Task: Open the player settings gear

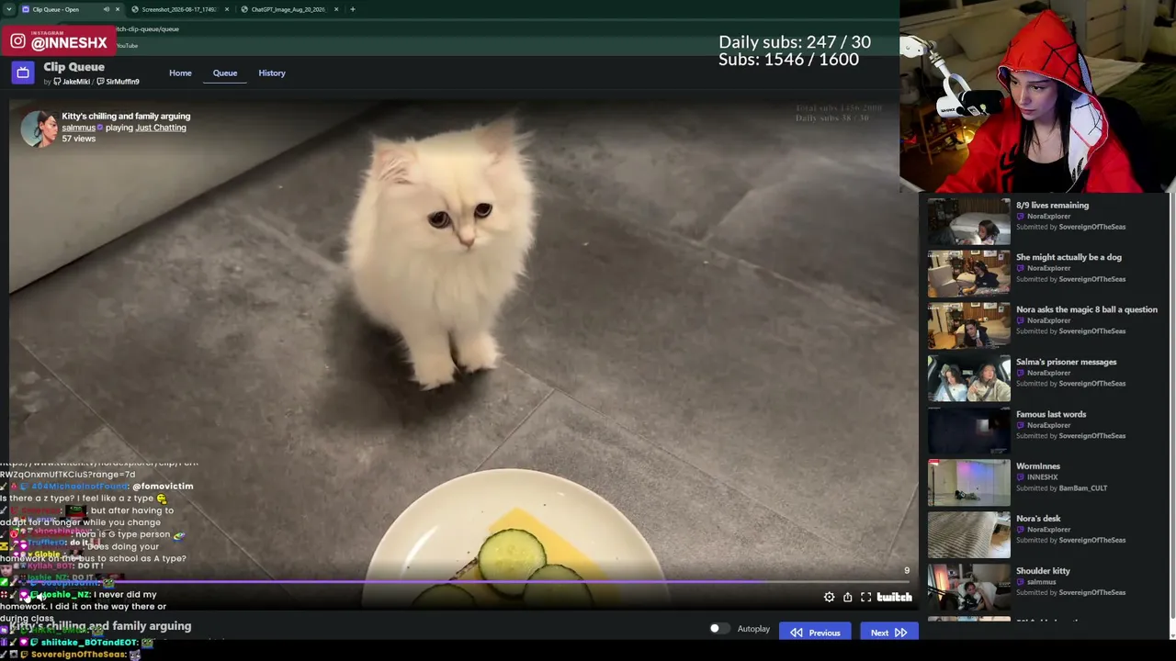Action: click(x=829, y=598)
